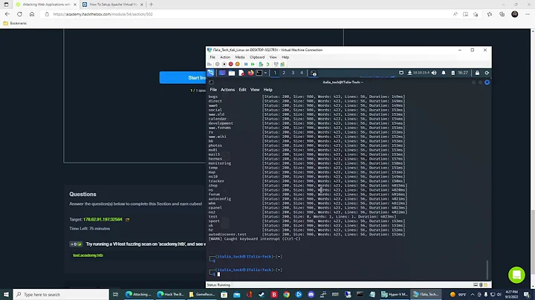The width and height of the screenshot is (535, 300).
Task: Close the Kali terminal window
Action: (487, 82)
